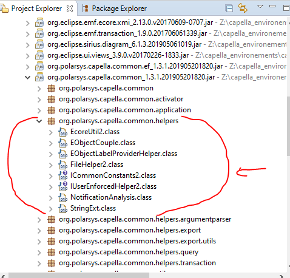Click jar icon of org.polarsys.capella.common_1.3.1
Image resolution: width=290 pixels, height=278 pixels.
39,77
